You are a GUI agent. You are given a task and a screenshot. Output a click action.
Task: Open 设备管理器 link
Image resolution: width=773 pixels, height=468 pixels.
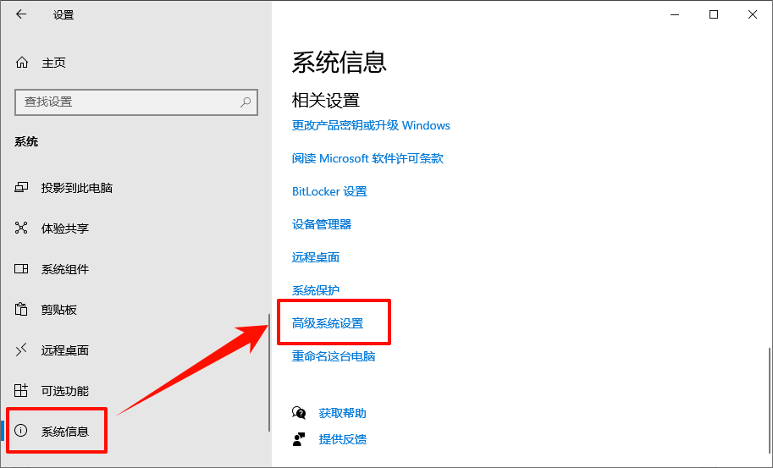click(322, 224)
